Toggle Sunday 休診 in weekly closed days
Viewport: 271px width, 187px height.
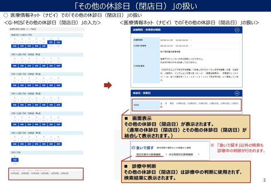58,42
